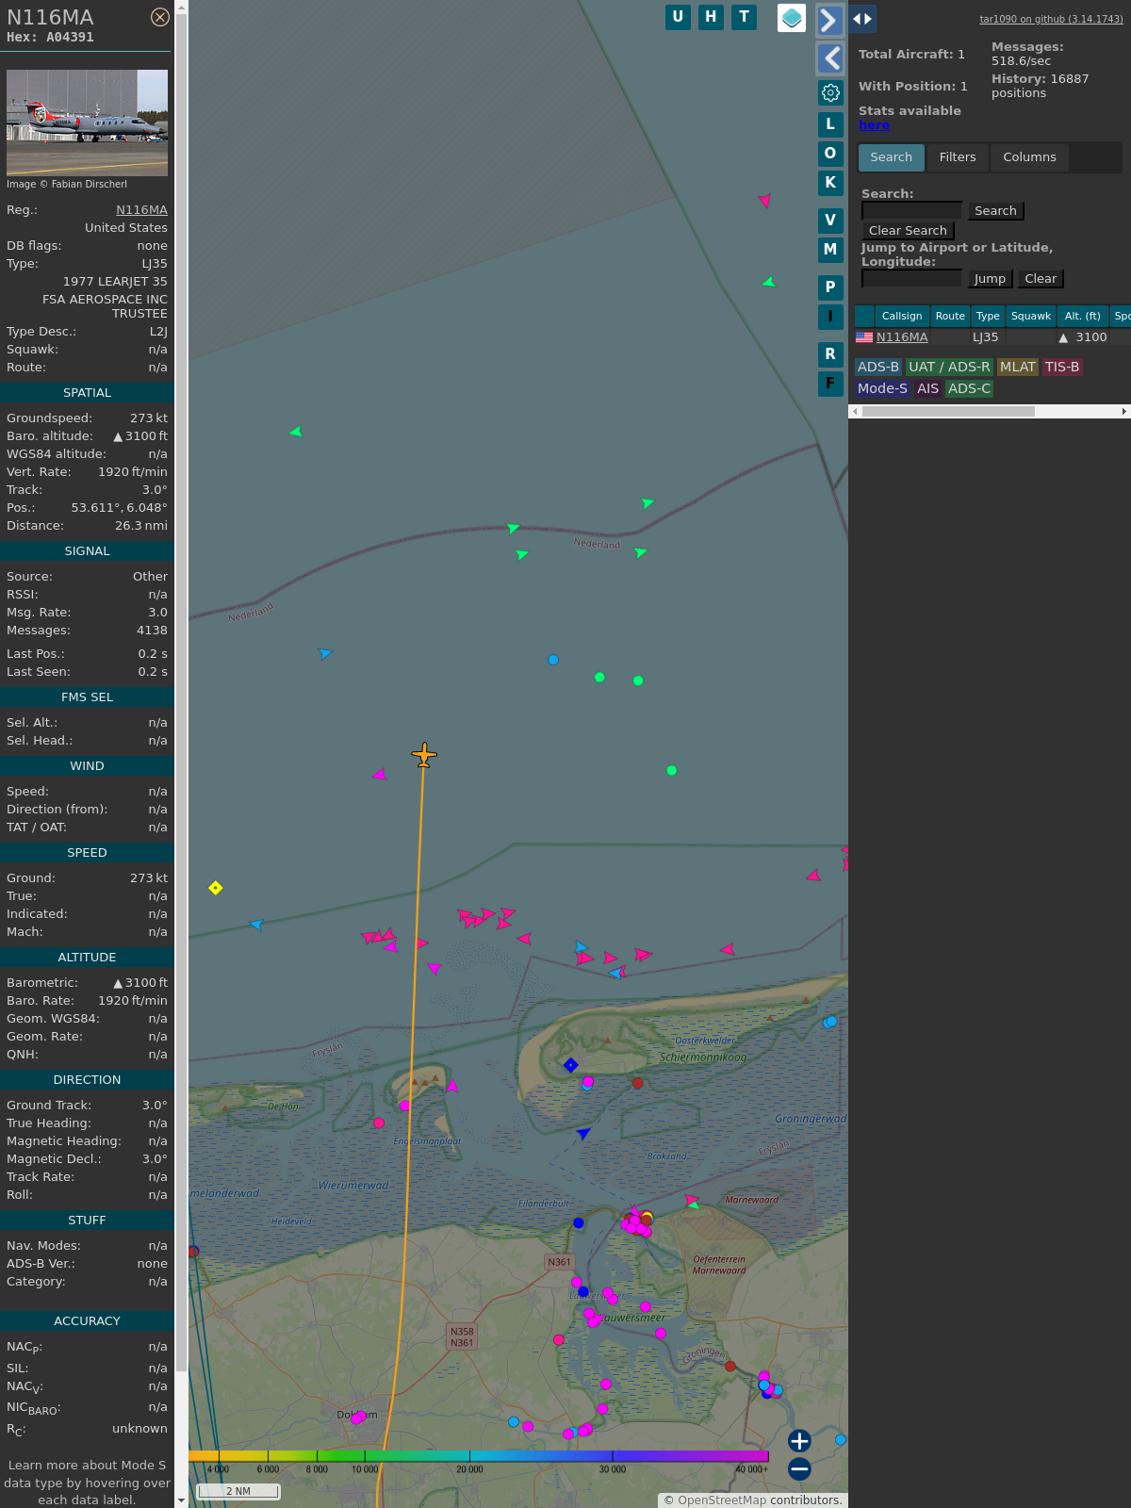Screen dimensions: 1131x1508
Task: Switch to the Filters tab
Action: point(958,157)
